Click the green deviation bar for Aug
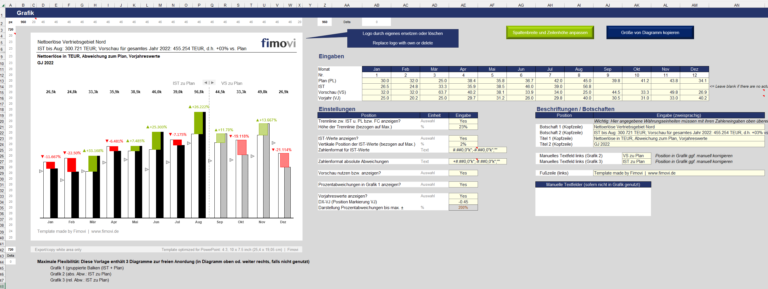The height and width of the screenshot is (289, 768). point(198,123)
